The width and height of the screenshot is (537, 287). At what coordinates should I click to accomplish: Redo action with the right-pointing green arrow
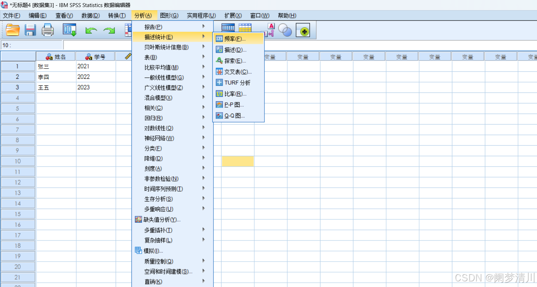coord(109,31)
